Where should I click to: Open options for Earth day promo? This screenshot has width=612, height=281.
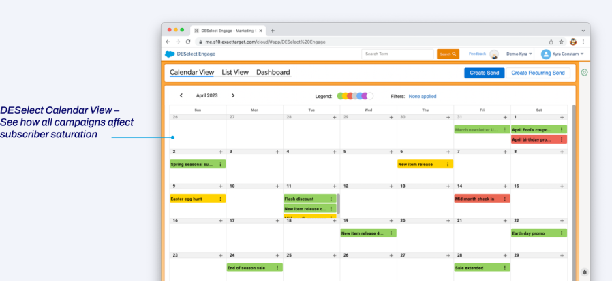[x=562, y=233]
